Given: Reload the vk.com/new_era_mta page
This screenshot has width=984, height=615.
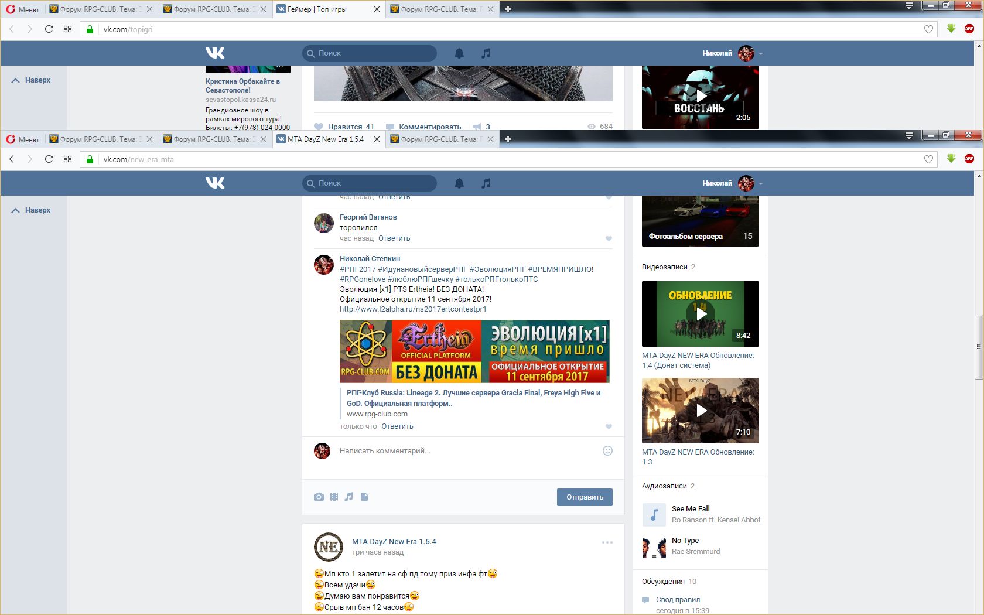Looking at the screenshot, I should pos(49,159).
